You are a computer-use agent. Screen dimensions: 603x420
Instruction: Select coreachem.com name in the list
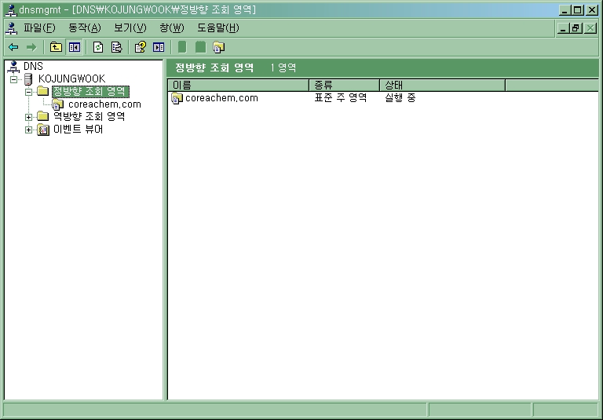[221, 98]
